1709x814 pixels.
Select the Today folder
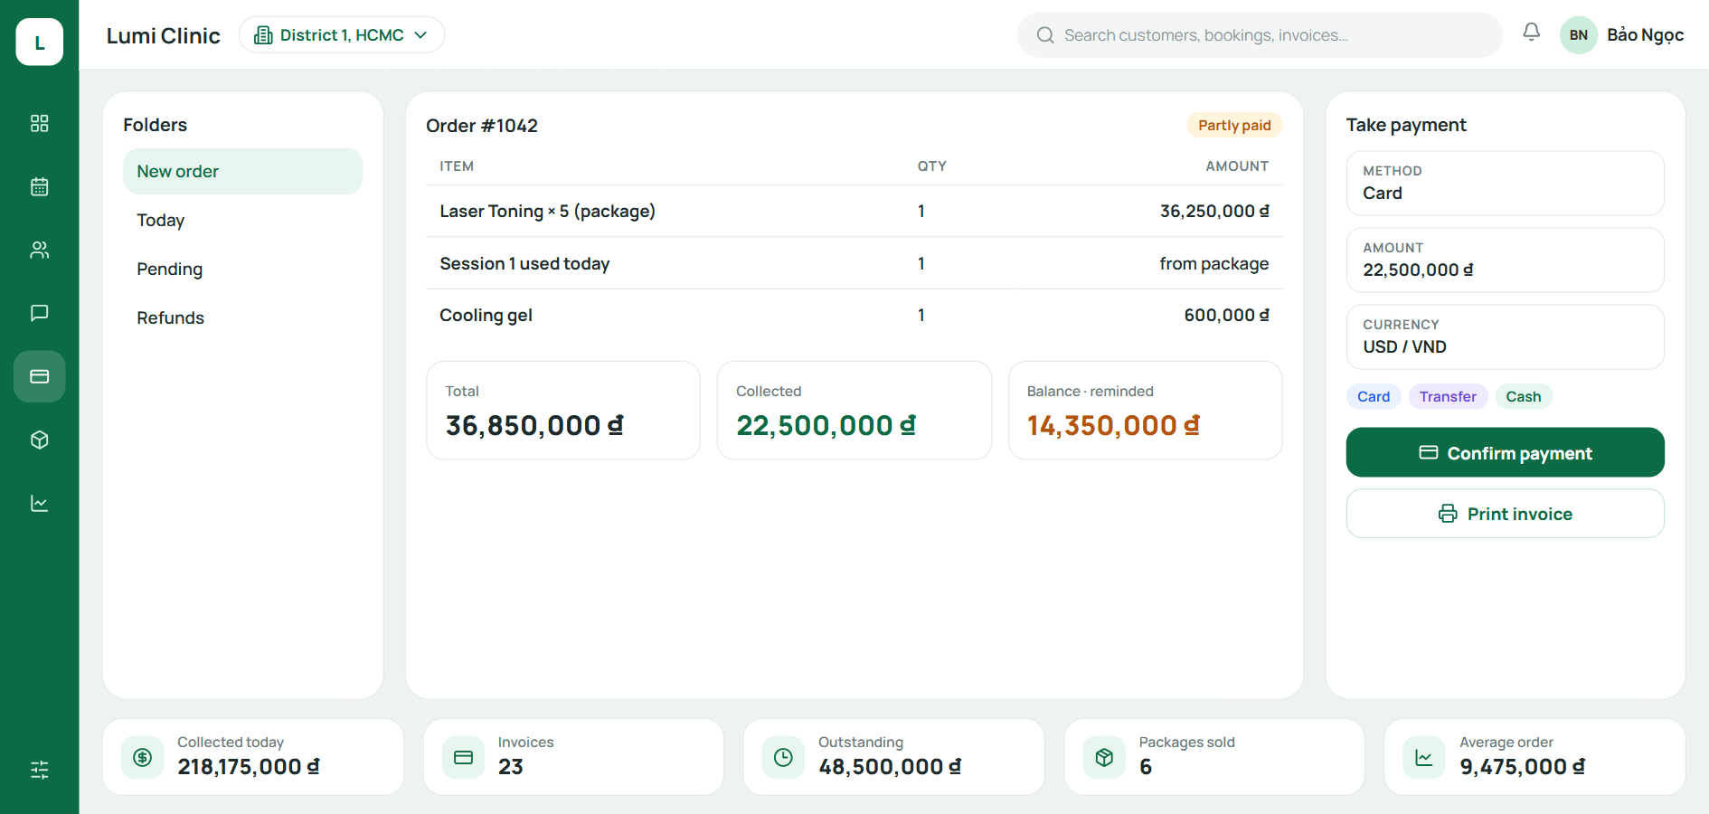pos(242,220)
